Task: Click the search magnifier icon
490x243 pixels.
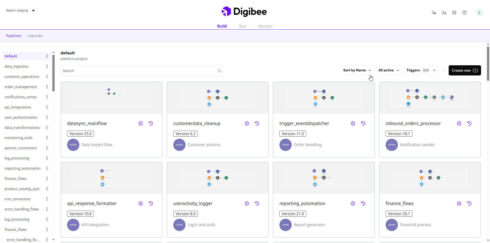Action: [x=219, y=71]
